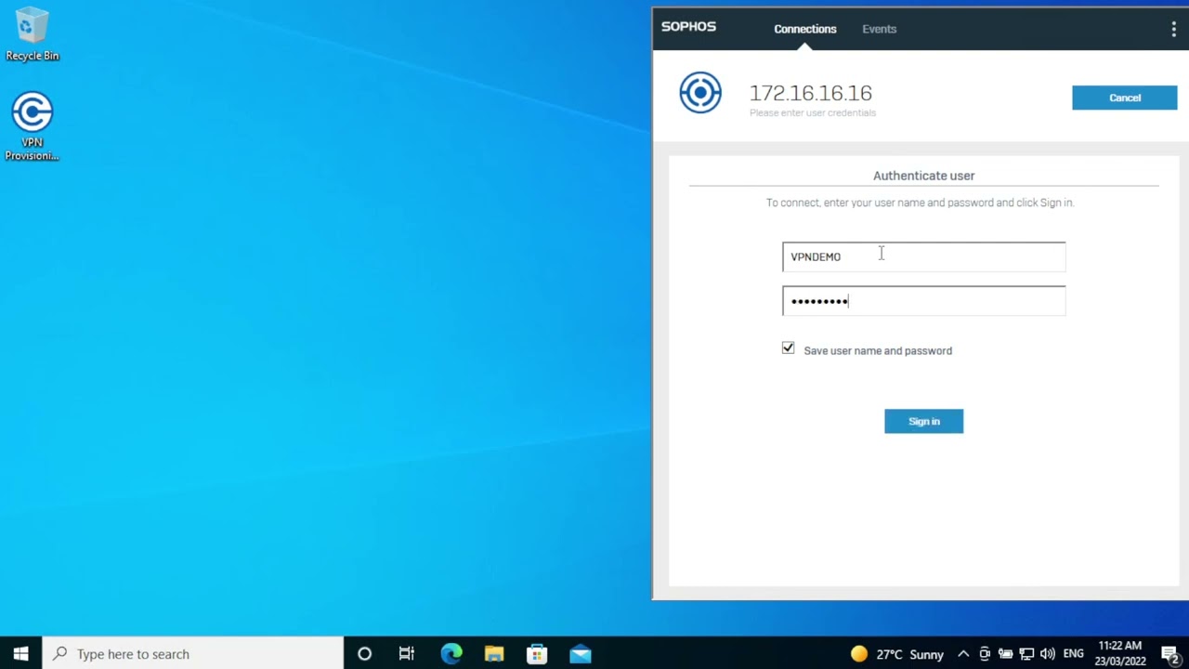Click the user name field with VPNDEMO
Screen dimensions: 1189x669
click(x=923, y=256)
